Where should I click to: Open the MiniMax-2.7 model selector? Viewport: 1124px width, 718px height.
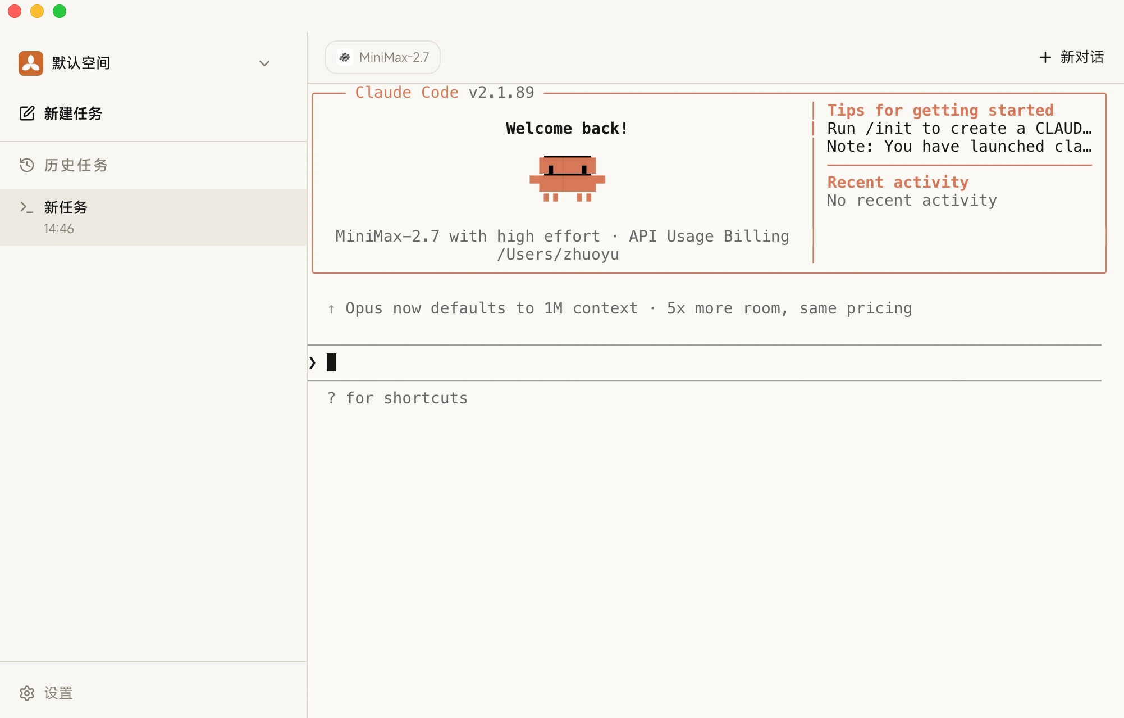[x=393, y=57]
